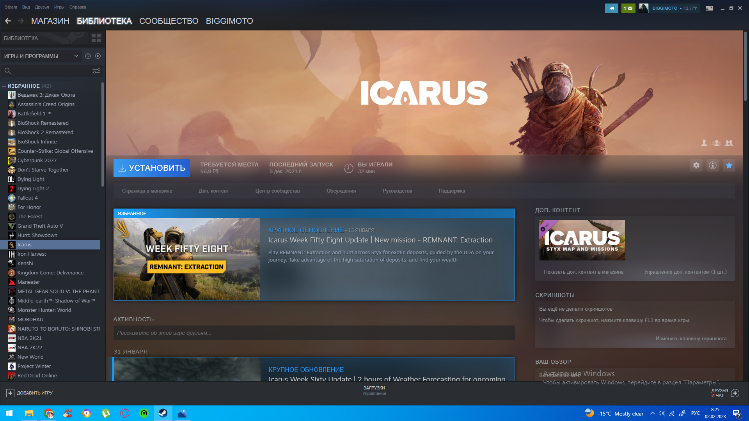Click the library search magnifier icon
The width and height of the screenshot is (749, 421).
7,71
